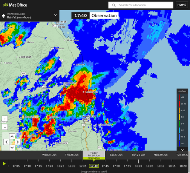Click the Newcastle upon Tyne map label

coord(89,119)
